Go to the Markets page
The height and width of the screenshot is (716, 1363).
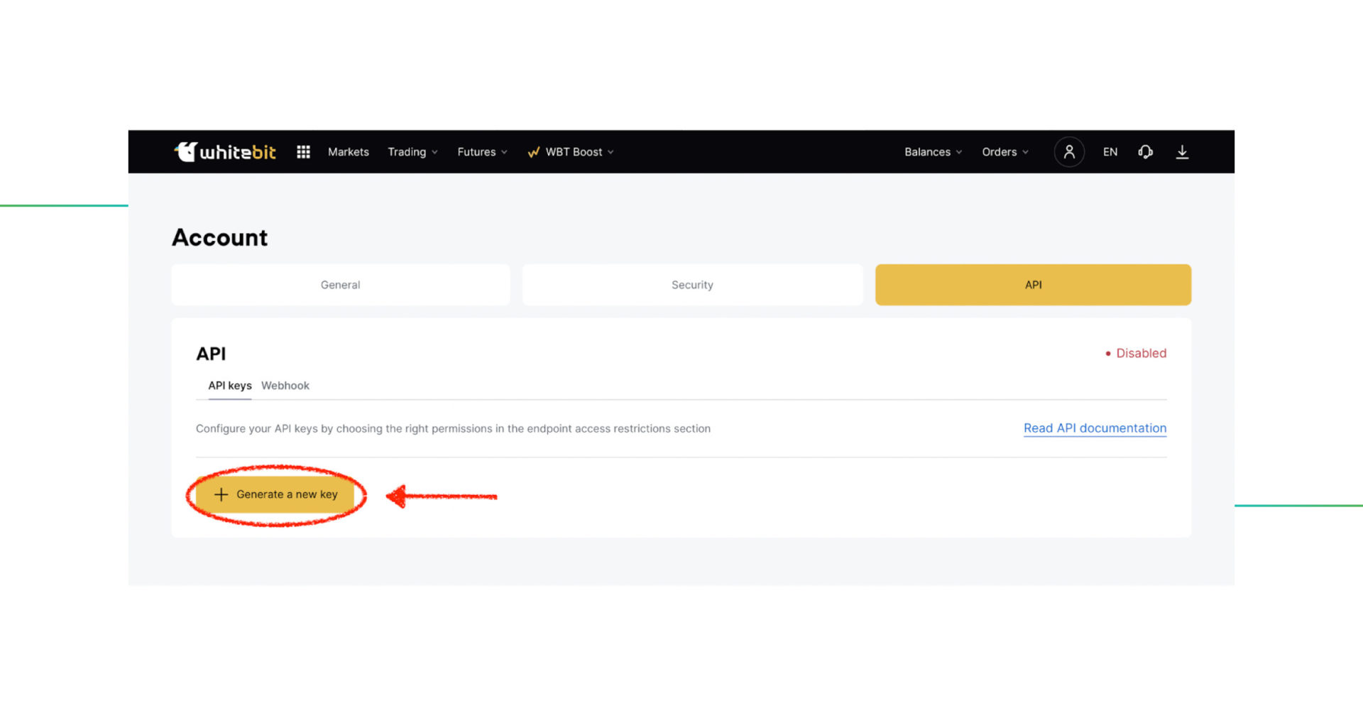(348, 152)
